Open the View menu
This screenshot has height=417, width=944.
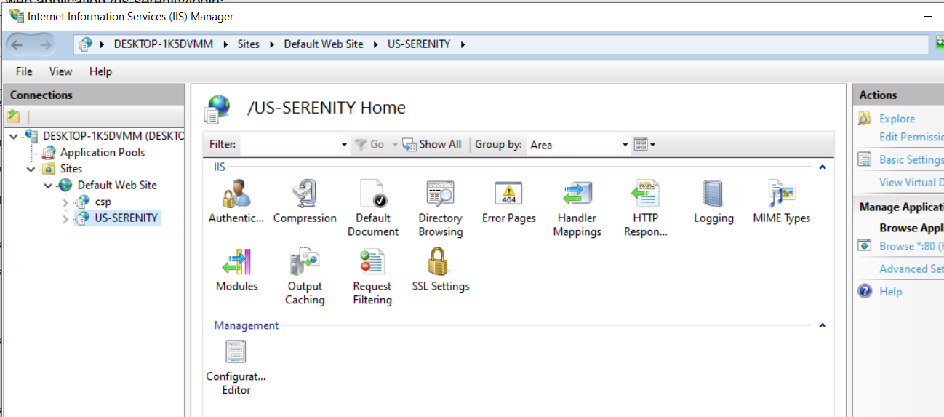pyautogui.click(x=60, y=71)
